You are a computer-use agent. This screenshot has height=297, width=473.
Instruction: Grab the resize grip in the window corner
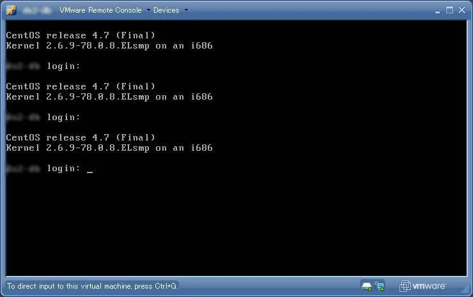pyautogui.click(x=468, y=292)
